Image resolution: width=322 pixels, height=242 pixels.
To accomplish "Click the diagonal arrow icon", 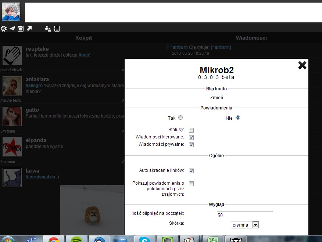I will point(29,29).
